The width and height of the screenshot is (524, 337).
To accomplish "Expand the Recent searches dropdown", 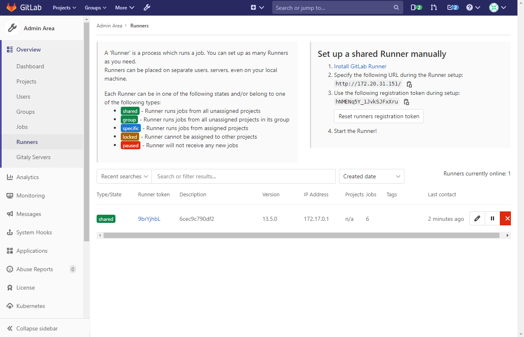I will (124, 176).
